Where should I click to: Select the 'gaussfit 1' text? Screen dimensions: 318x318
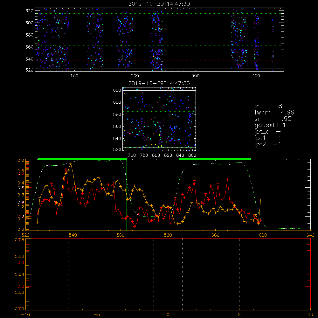click(x=270, y=125)
